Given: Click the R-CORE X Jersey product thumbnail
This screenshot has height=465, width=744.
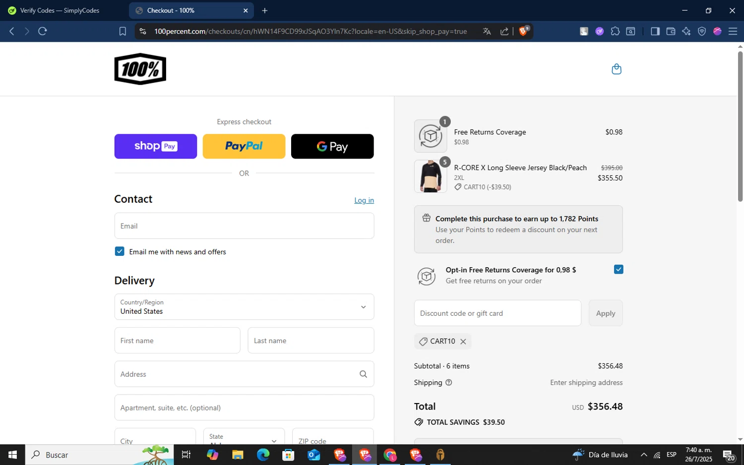Looking at the screenshot, I should tap(431, 176).
